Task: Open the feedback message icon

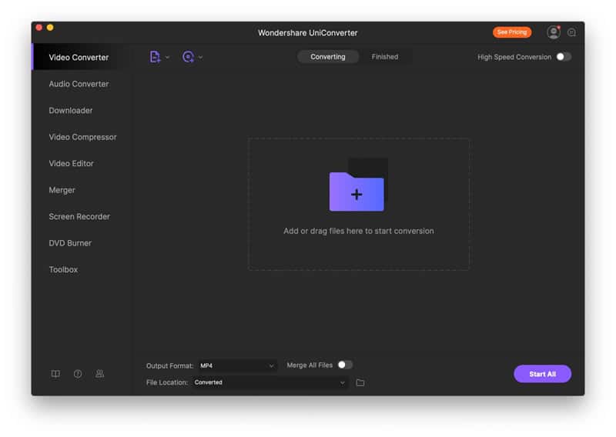Action: tap(571, 32)
